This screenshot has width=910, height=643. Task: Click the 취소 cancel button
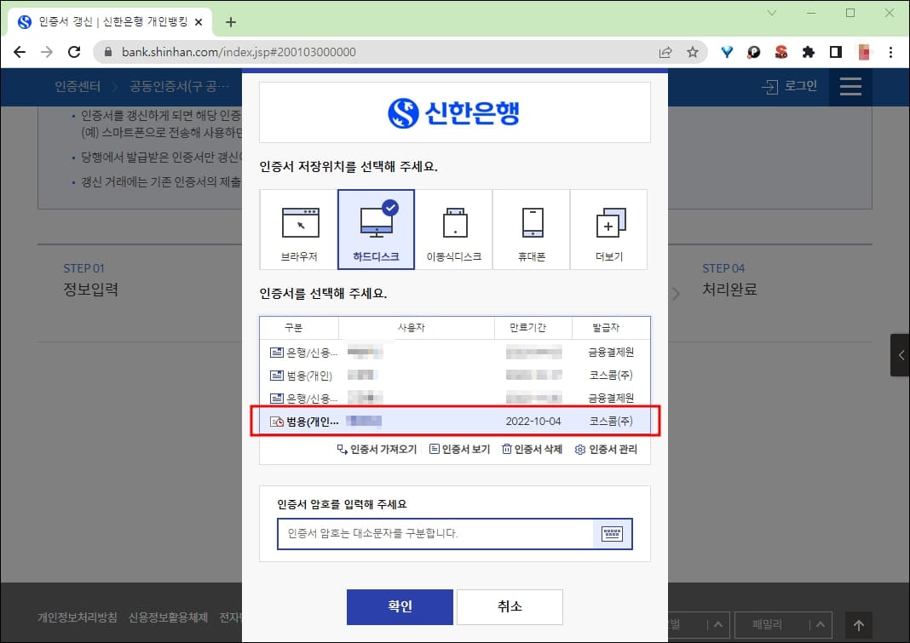pyautogui.click(x=510, y=606)
